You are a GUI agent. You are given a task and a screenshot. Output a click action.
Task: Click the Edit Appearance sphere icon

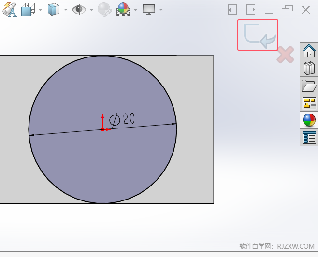click(x=105, y=10)
